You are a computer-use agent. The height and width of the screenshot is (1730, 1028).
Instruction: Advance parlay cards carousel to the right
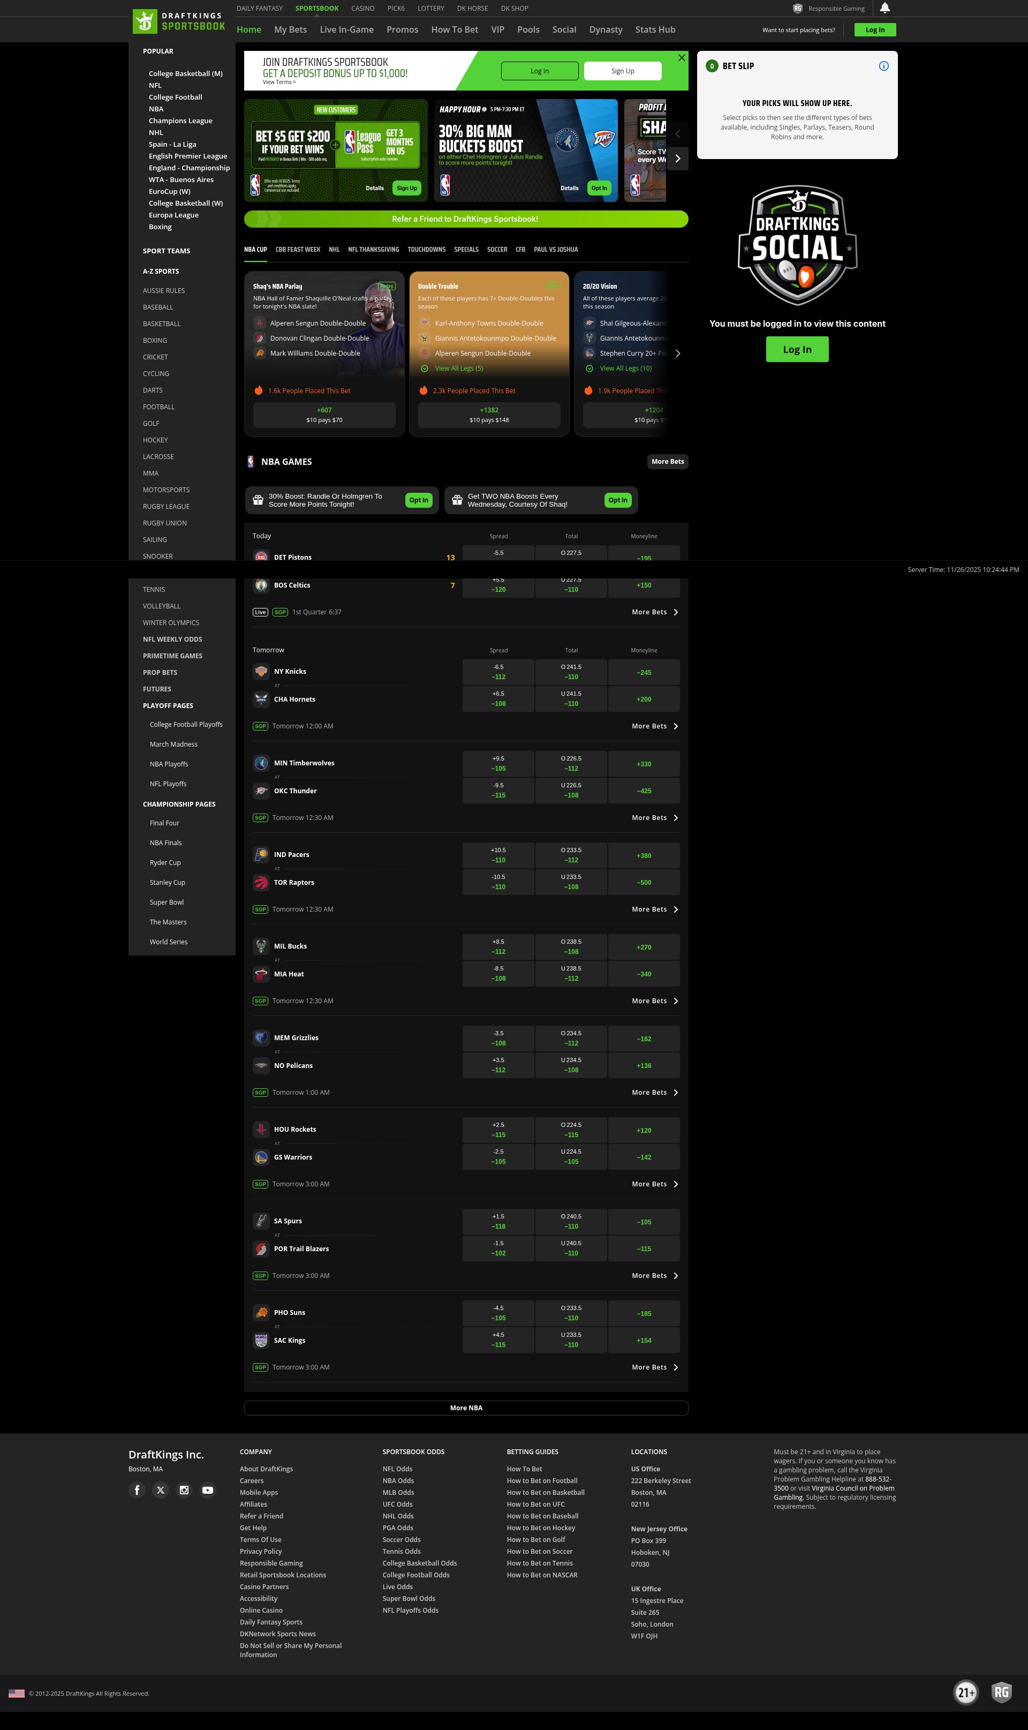pos(677,353)
